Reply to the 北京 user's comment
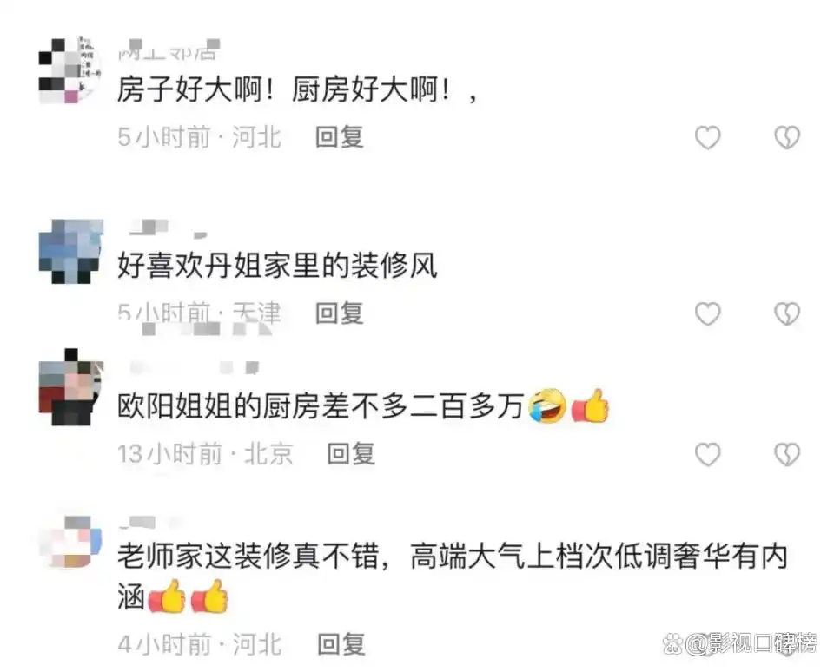Image resolution: width=834 pixels, height=672 pixels. click(351, 454)
